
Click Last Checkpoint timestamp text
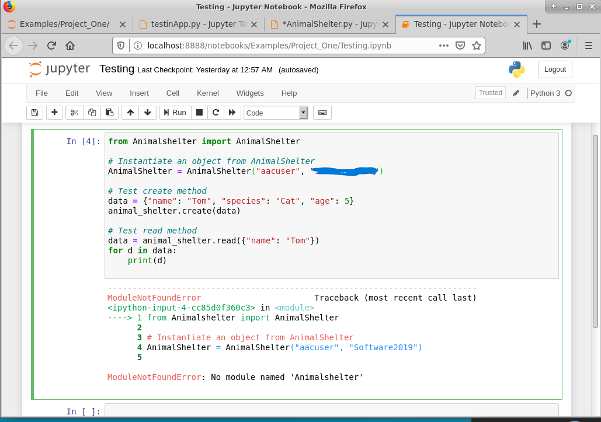point(205,69)
